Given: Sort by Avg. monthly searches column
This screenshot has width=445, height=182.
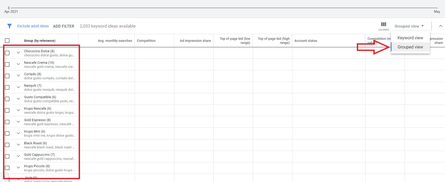Looking at the screenshot, I should [x=115, y=41].
